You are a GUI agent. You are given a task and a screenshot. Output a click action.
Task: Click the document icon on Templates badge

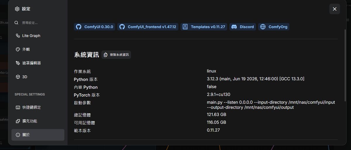coord(185,27)
